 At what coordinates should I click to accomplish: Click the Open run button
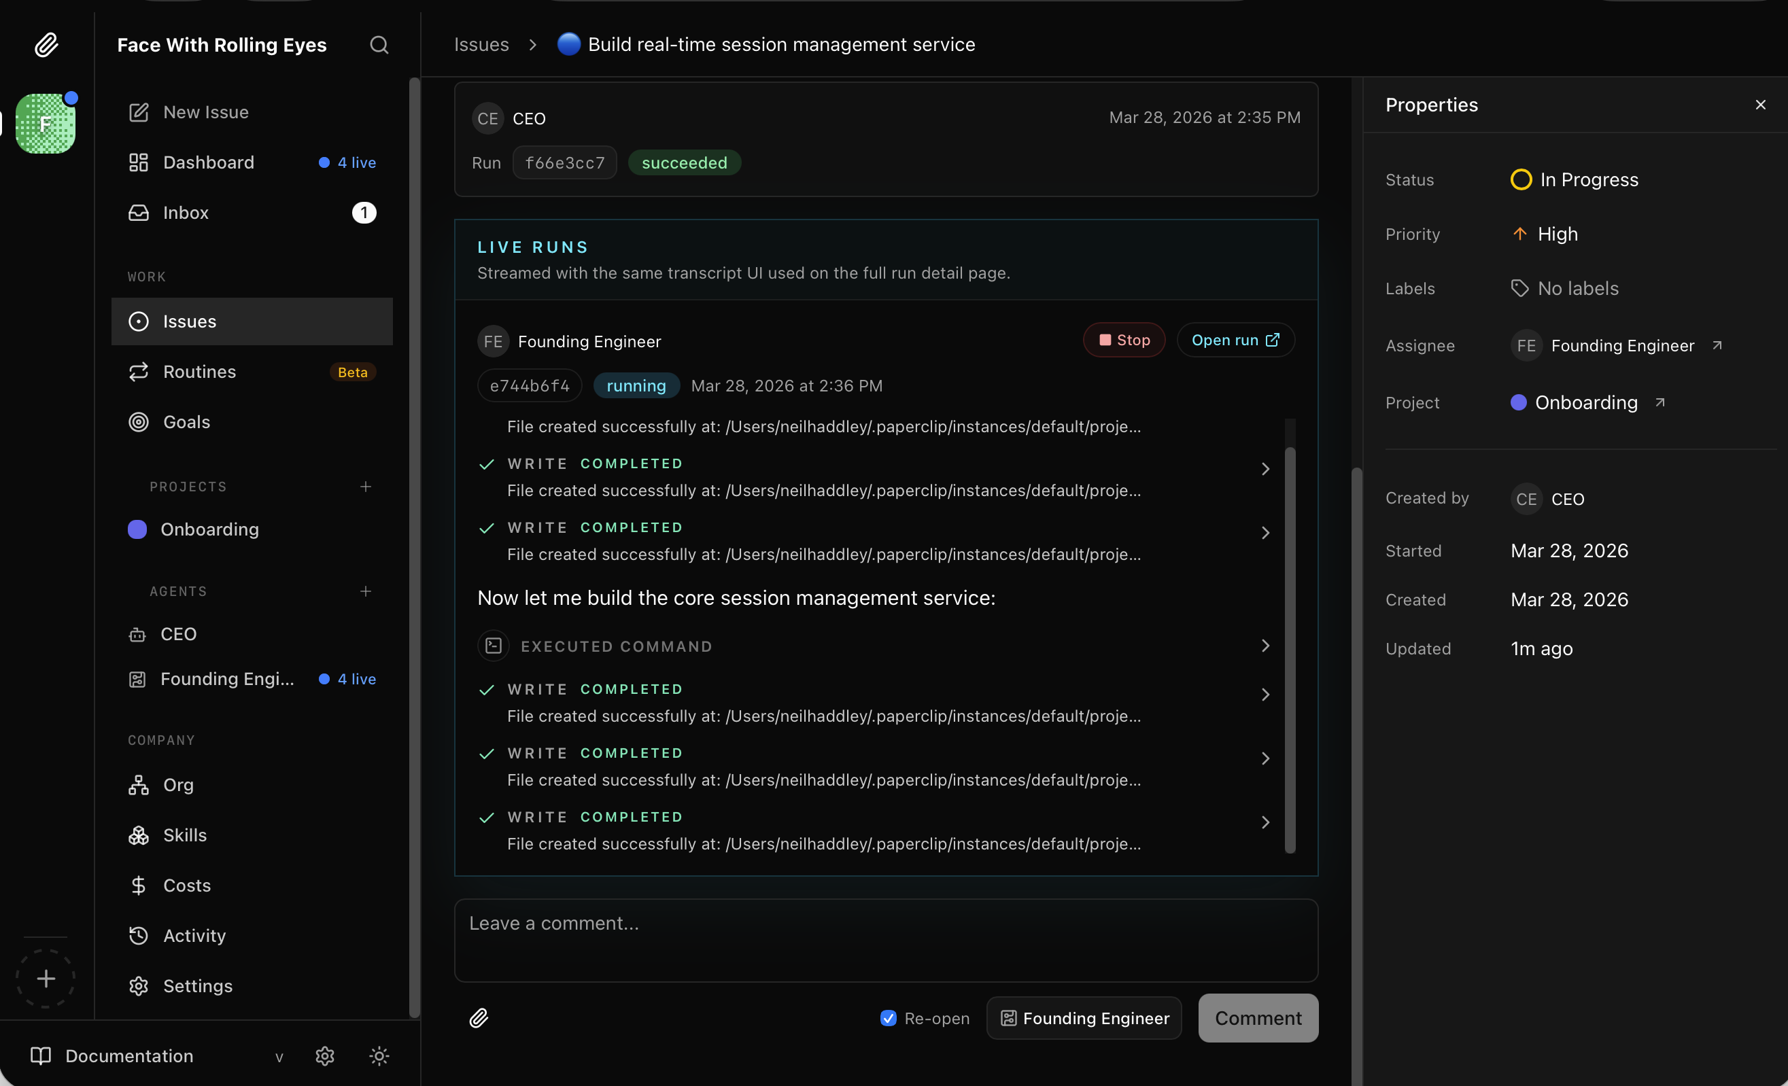tap(1235, 340)
